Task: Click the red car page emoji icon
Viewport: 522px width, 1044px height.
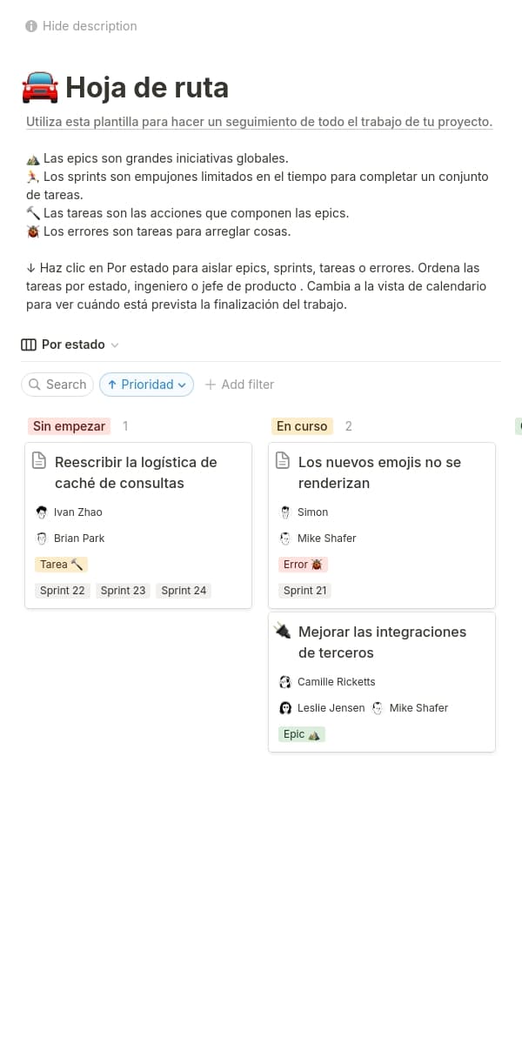Action: click(40, 87)
